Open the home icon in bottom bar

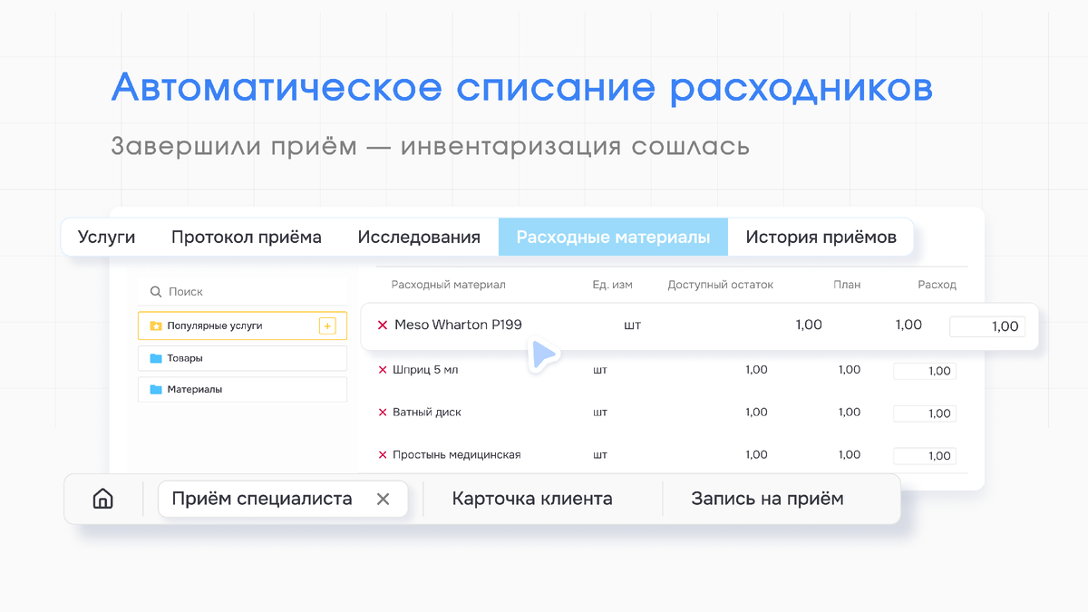103,499
